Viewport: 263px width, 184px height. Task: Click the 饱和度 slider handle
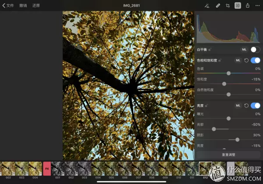click(224, 84)
